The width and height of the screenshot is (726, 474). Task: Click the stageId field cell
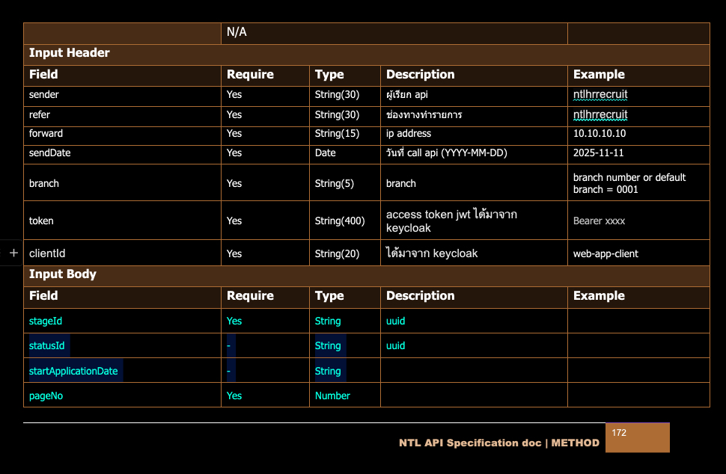(x=46, y=321)
